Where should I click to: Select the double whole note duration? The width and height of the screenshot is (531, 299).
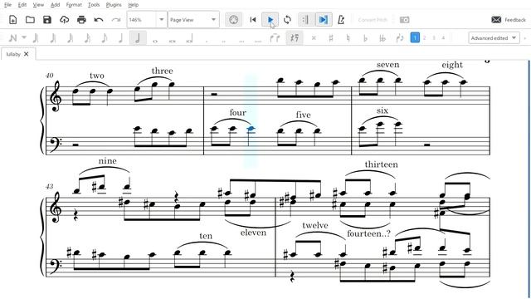coord(173,41)
